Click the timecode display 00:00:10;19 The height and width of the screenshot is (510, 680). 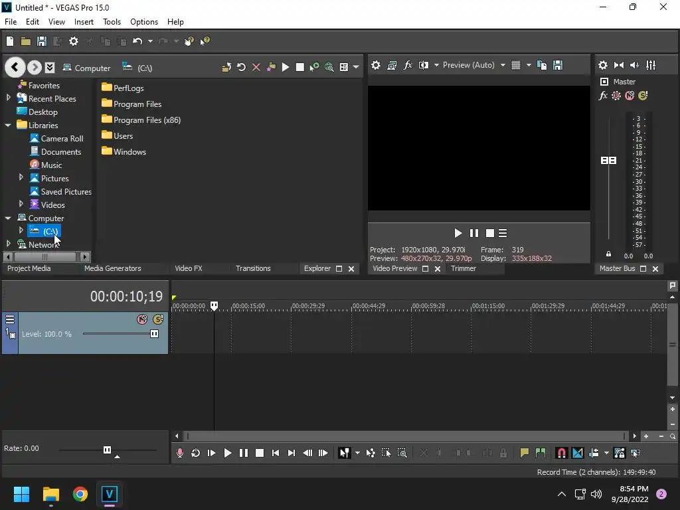pos(126,296)
